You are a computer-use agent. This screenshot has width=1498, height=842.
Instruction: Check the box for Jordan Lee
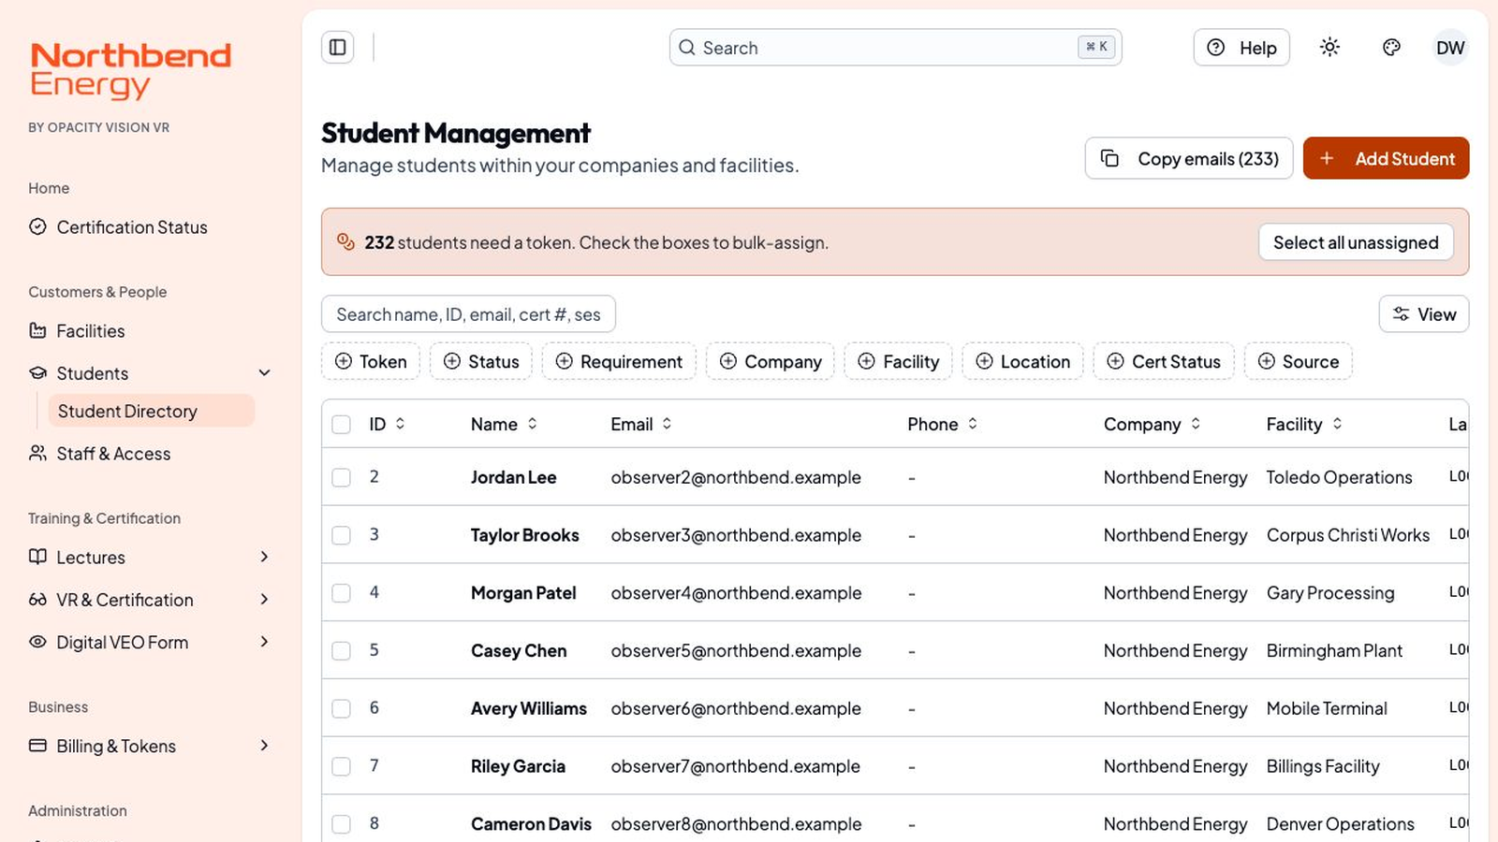click(342, 477)
